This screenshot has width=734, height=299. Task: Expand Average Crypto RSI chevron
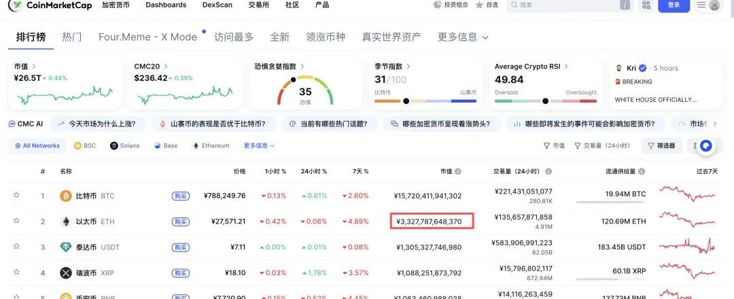click(x=566, y=67)
